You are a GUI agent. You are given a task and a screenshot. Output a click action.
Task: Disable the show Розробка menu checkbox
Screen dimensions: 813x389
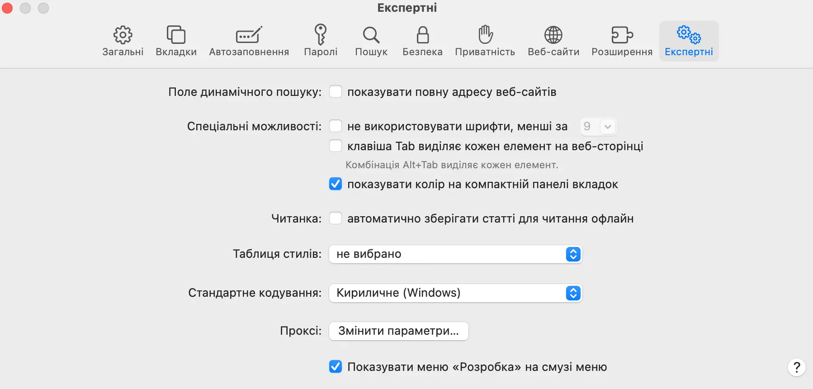[336, 367]
